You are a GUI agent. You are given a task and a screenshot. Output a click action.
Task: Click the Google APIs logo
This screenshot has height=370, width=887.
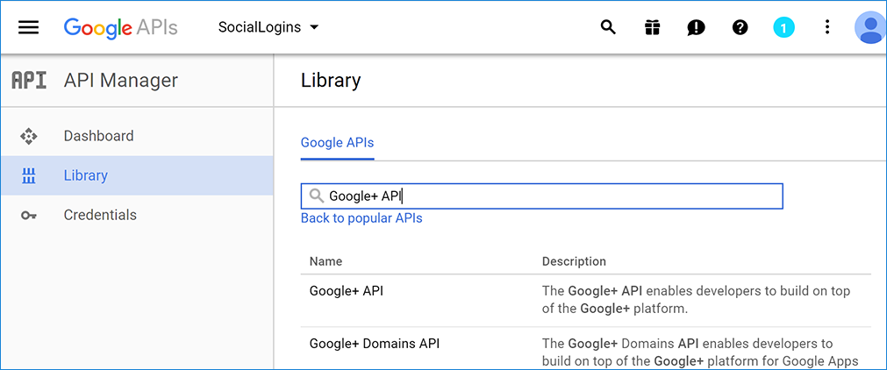(120, 27)
